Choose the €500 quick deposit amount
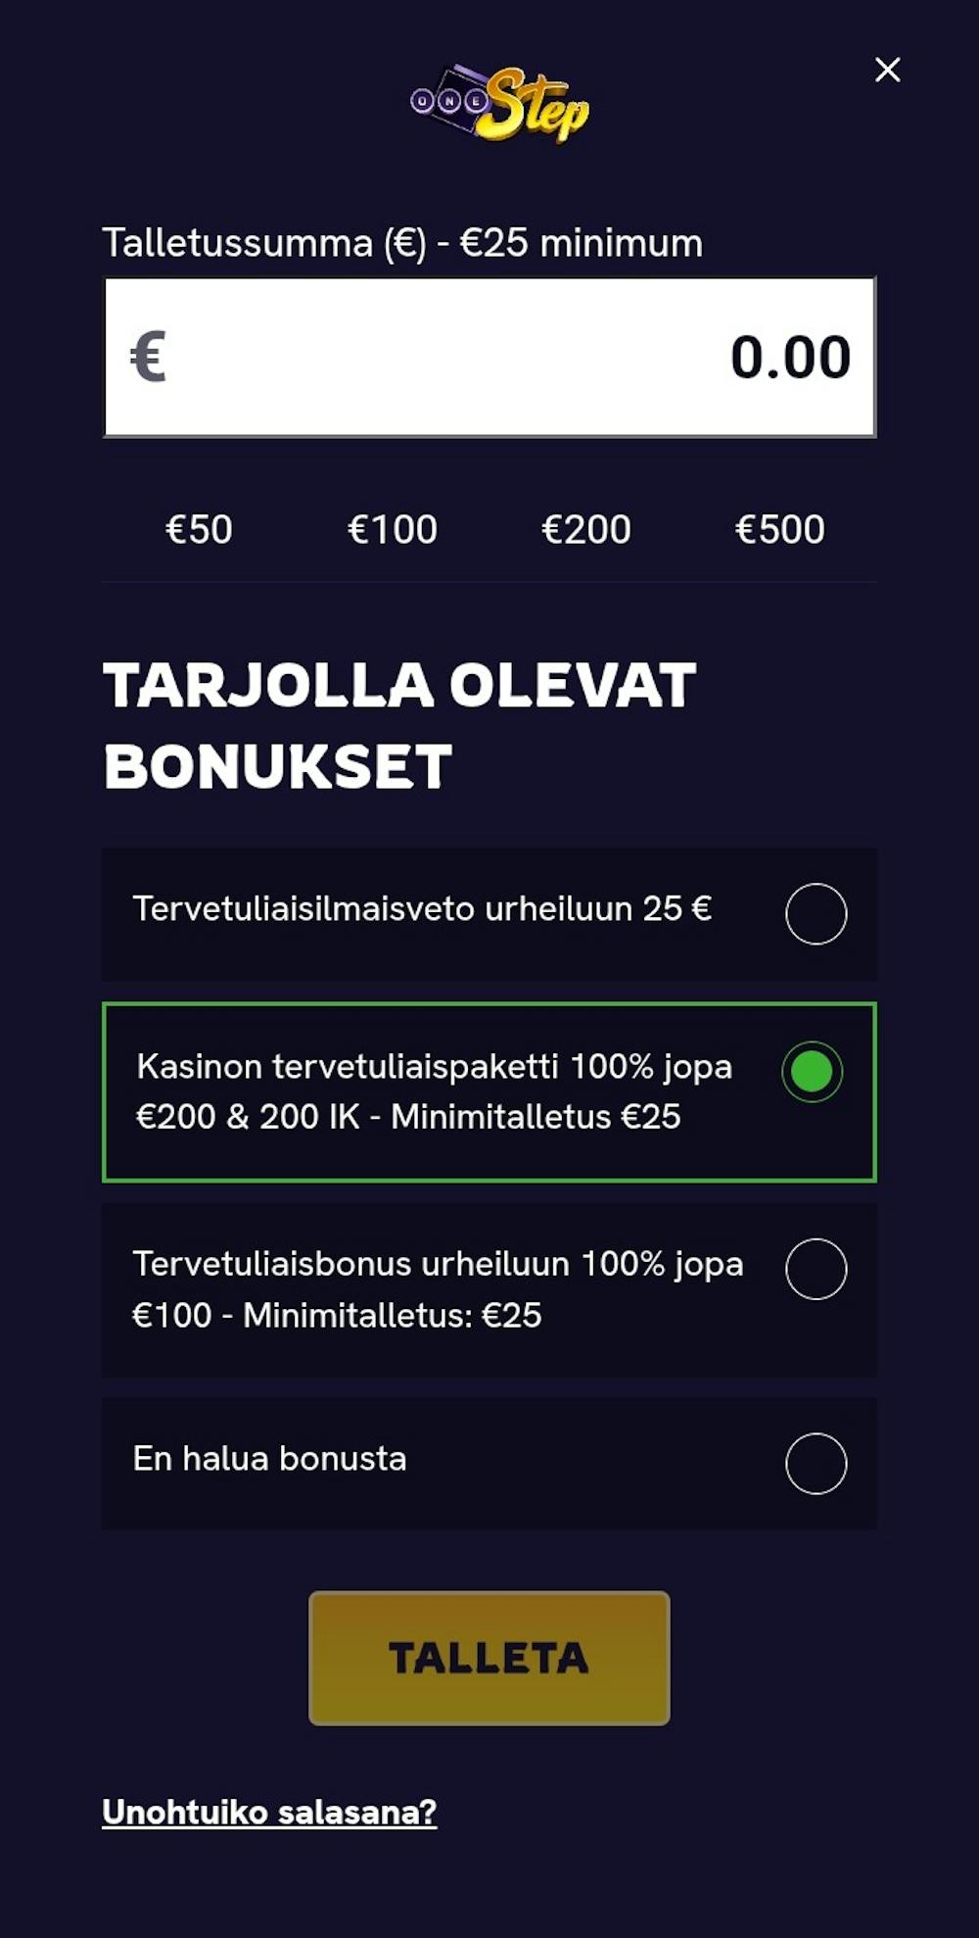Image resolution: width=979 pixels, height=1938 pixels. point(779,530)
